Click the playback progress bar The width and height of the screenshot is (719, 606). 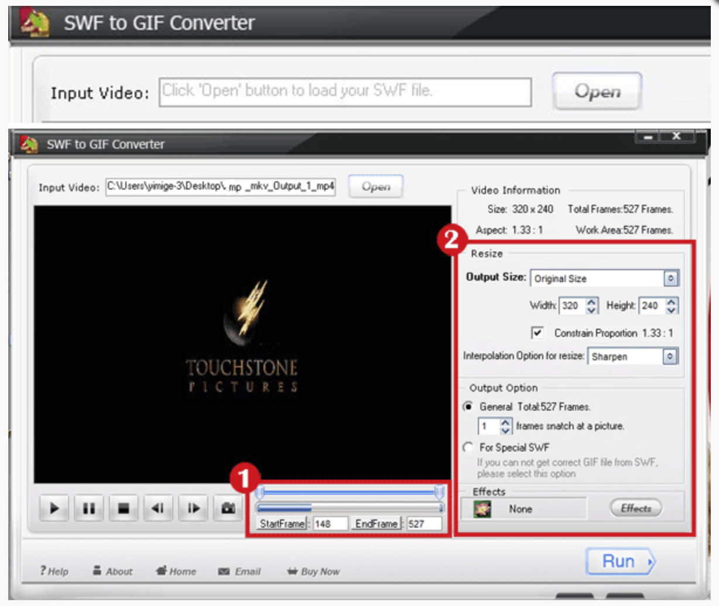click(x=350, y=508)
